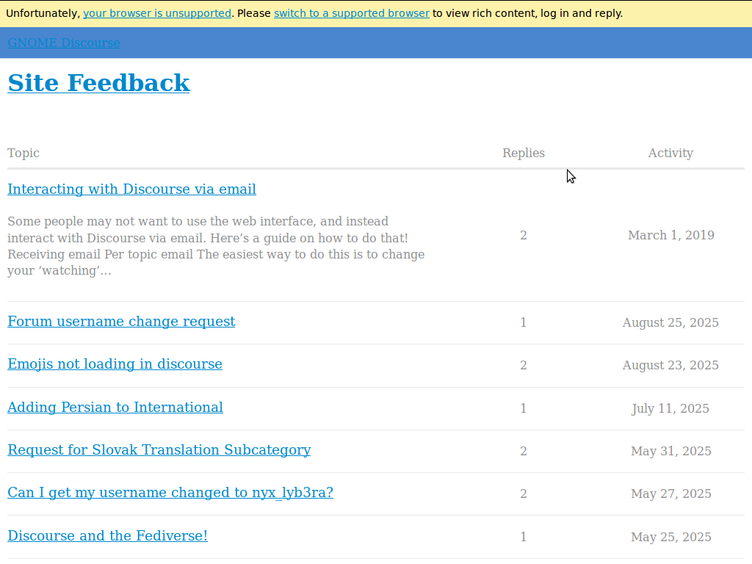752x564 pixels.
Task: Click the August 25, 2025 activity date
Action: [x=670, y=322]
